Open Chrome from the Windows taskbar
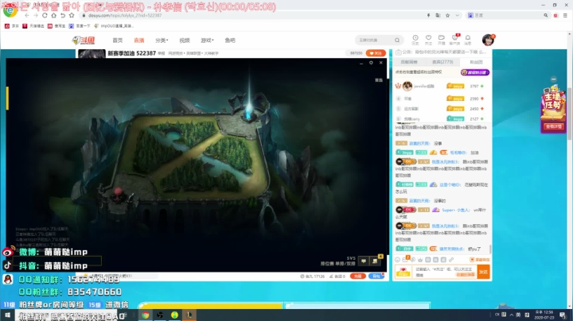This screenshot has width=573, height=321. [x=146, y=315]
